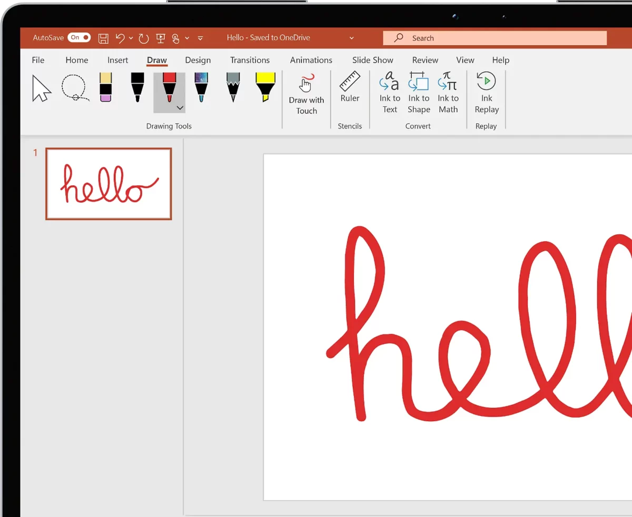Switch to the Animations tab

pos(311,60)
